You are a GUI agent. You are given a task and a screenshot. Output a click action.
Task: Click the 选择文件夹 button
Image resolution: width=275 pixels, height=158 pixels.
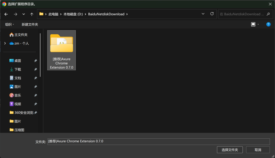(230, 150)
